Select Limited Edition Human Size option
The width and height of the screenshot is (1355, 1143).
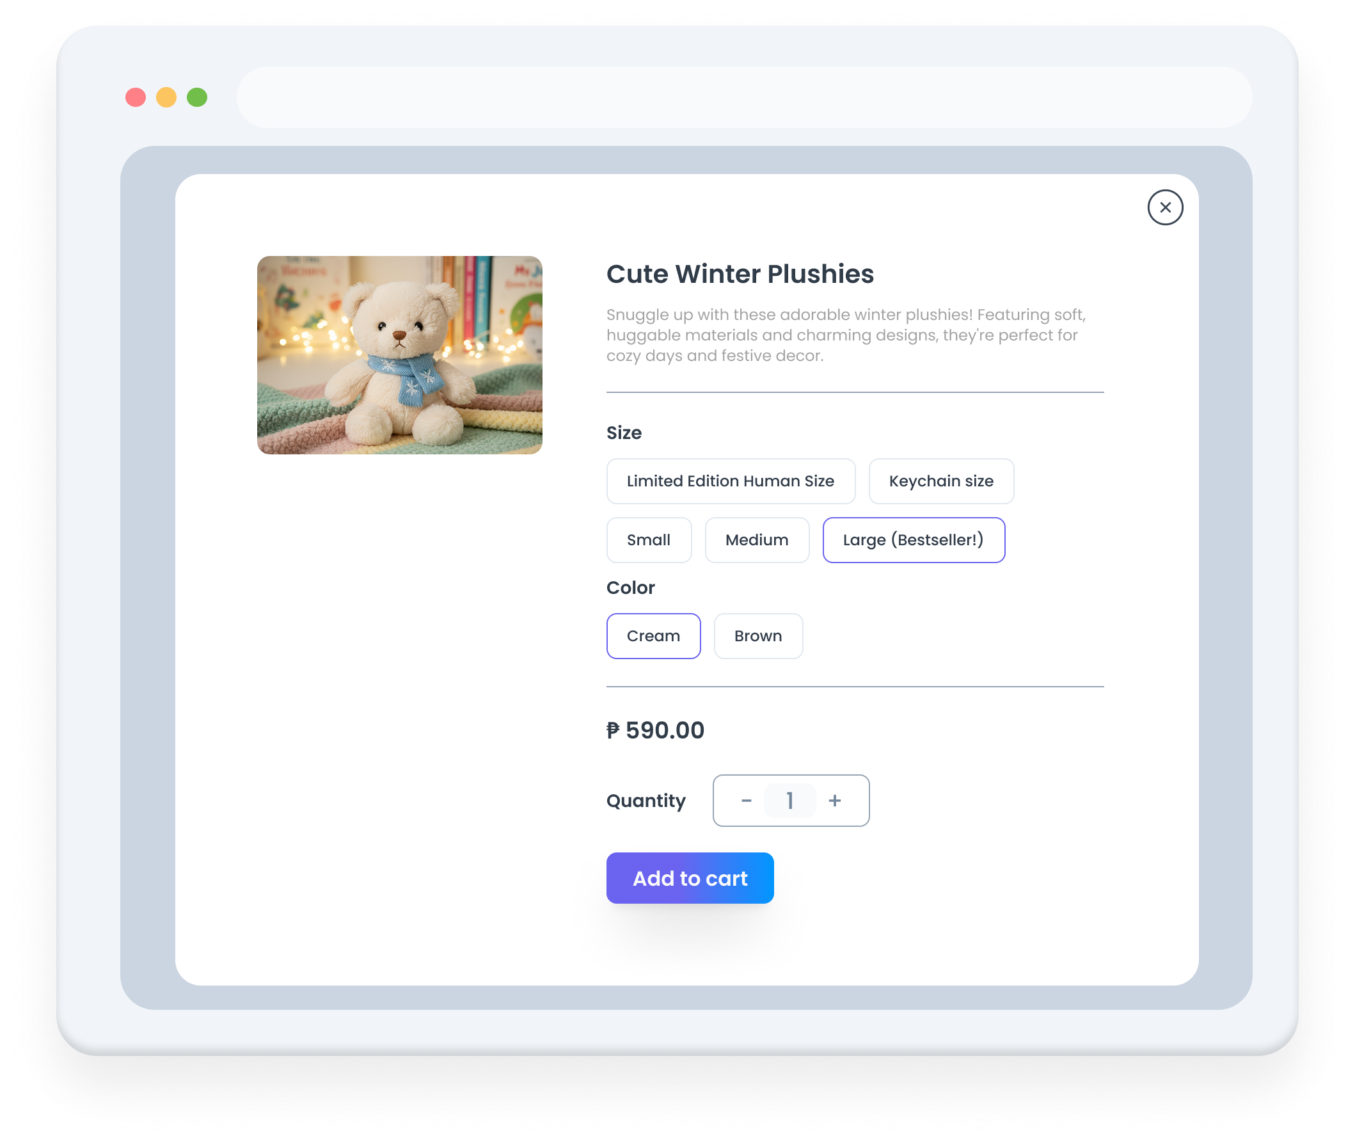(731, 481)
